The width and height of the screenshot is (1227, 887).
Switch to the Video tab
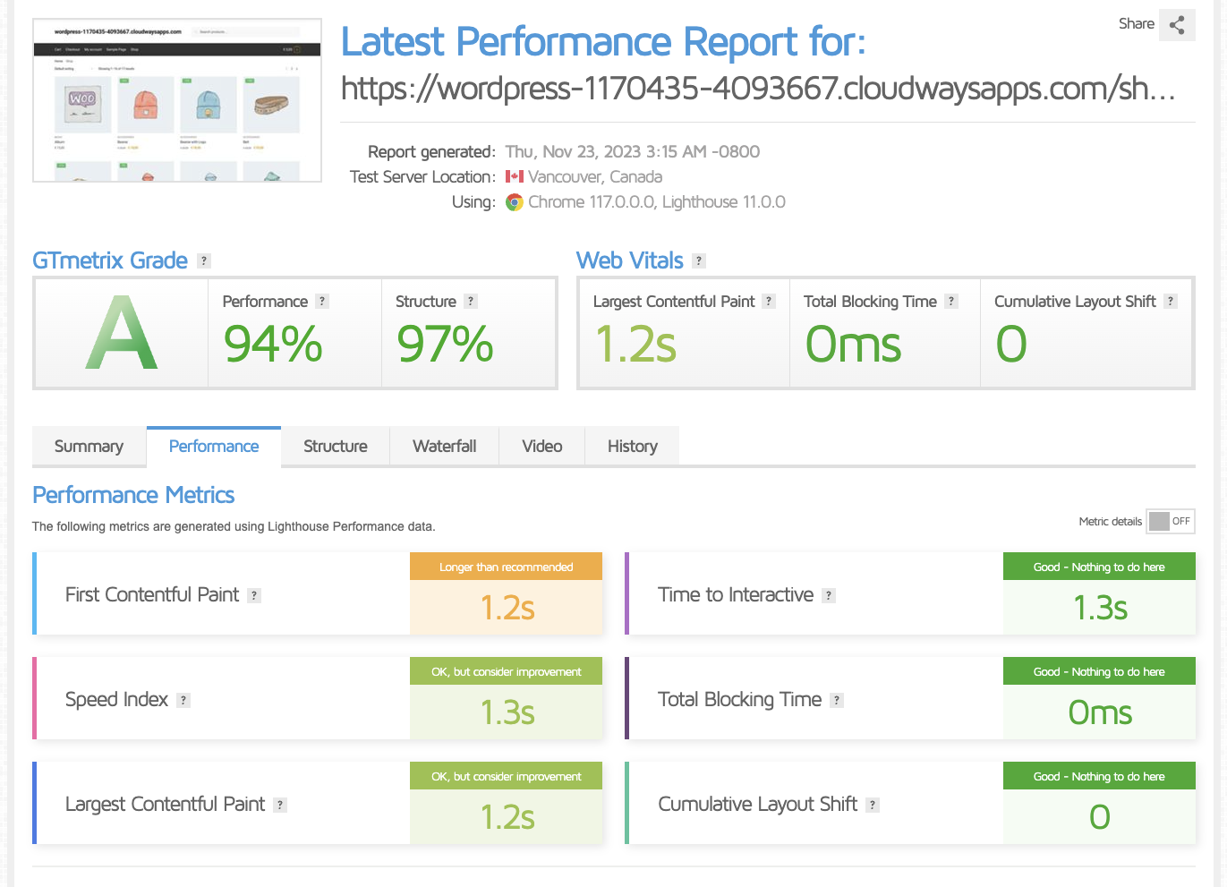coord(542,447)
